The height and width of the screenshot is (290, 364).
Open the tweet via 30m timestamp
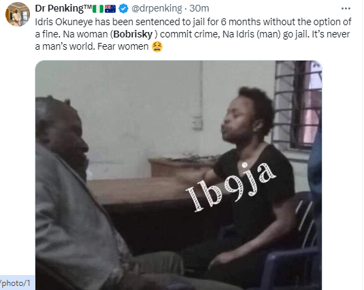(x=199, y=9)
